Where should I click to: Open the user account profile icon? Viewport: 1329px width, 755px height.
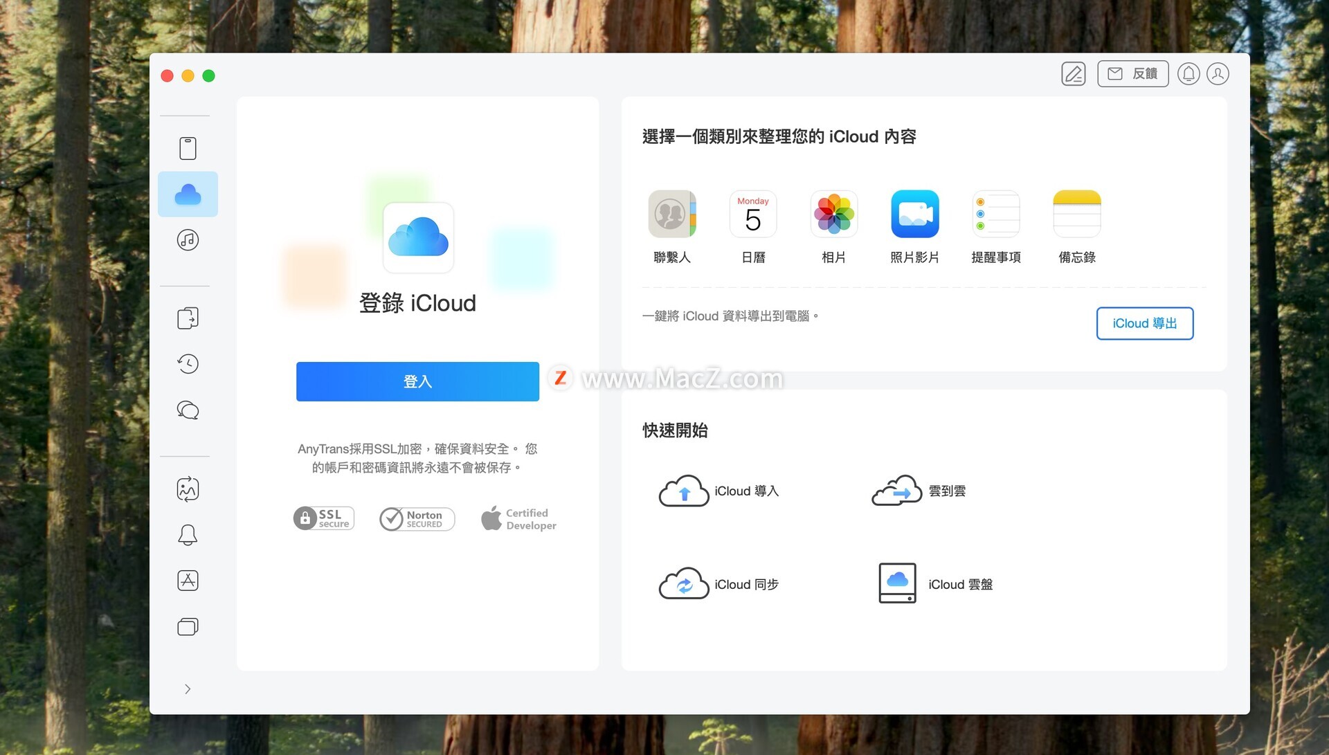coord(1218,74)
